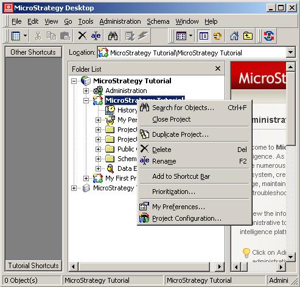Open the File menu

point(16,21)
